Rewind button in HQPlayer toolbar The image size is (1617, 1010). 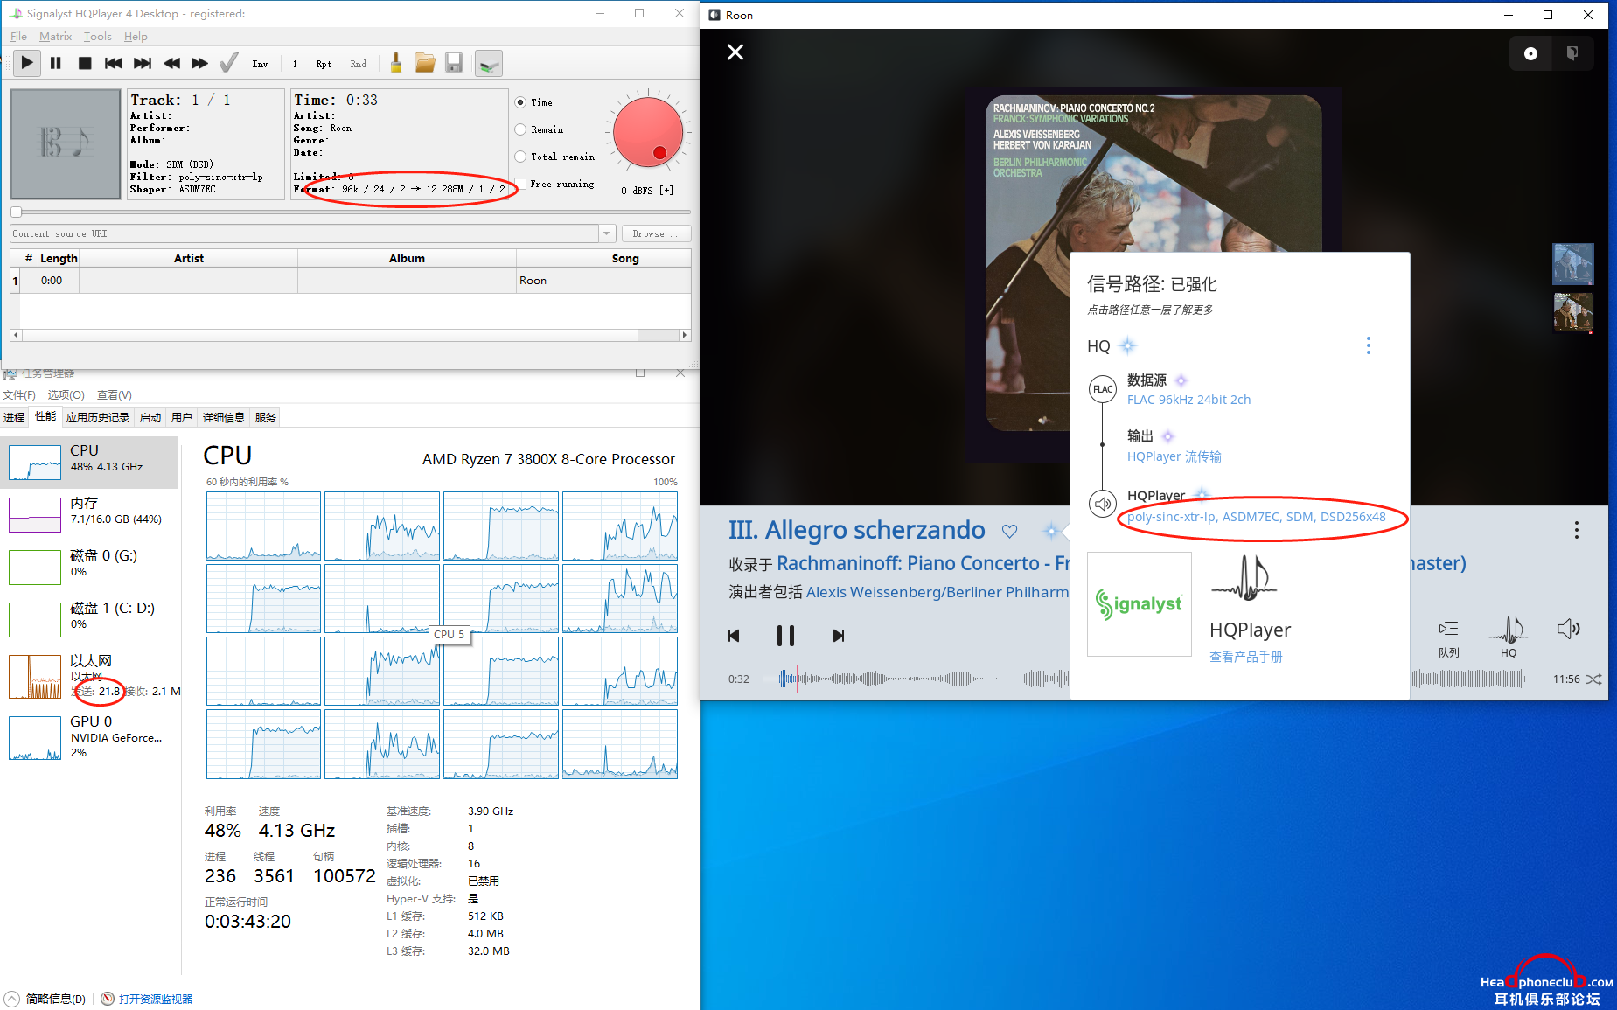(171, 63)
